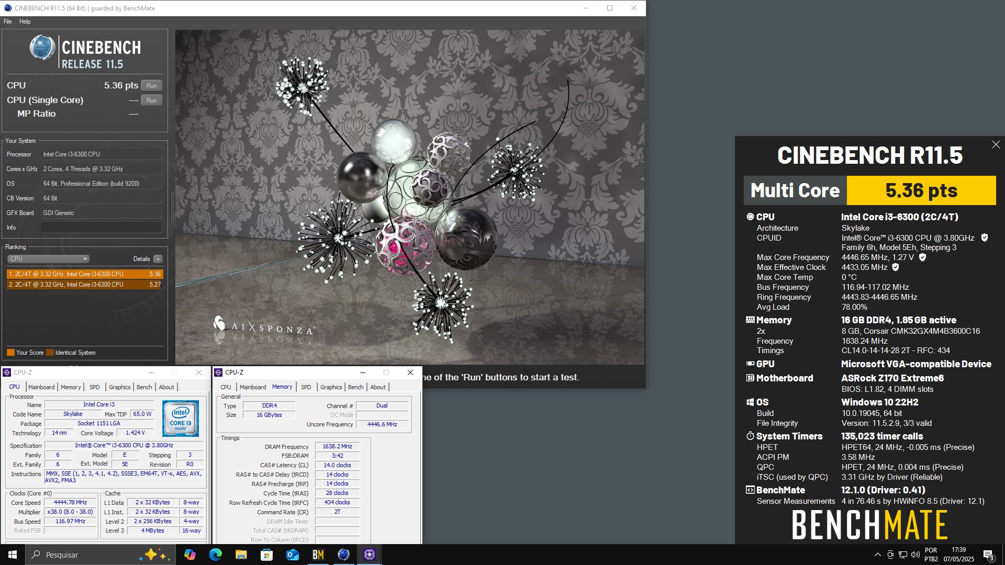
Task: Click the Motherboard icon in BenchMate panel
Action: pyautogui.click(x=750, y=378)
